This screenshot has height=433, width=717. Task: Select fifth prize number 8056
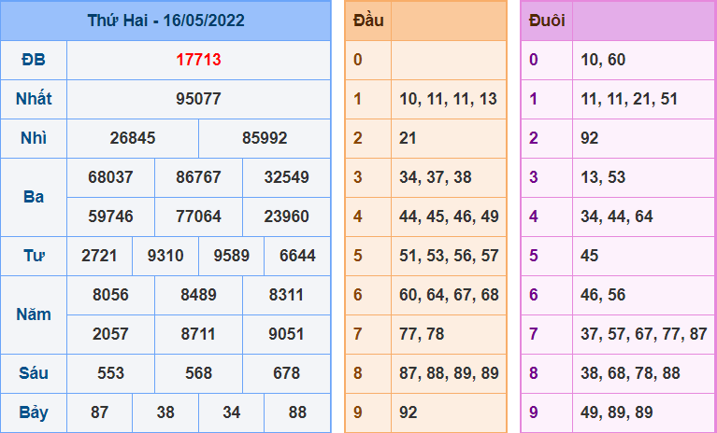[x=110, y=295]
